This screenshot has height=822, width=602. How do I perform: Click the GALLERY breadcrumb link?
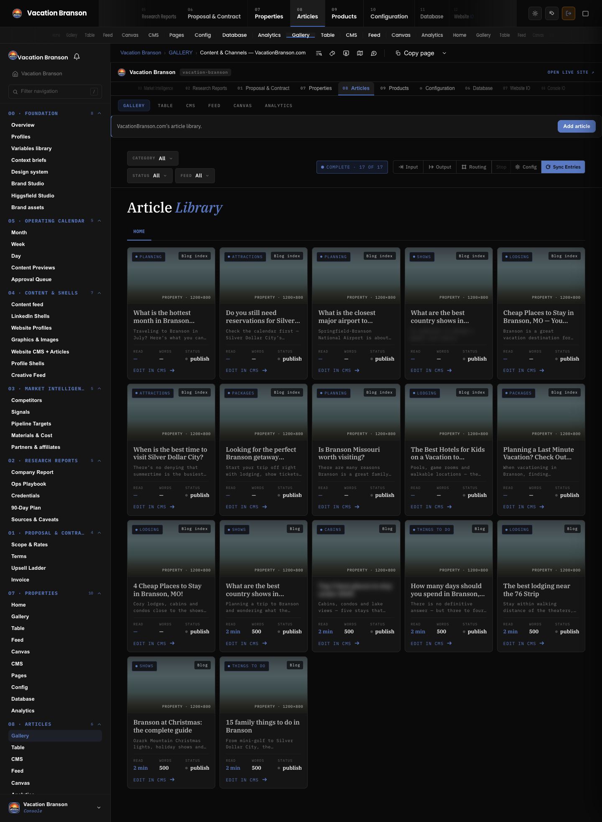[181, 53]
